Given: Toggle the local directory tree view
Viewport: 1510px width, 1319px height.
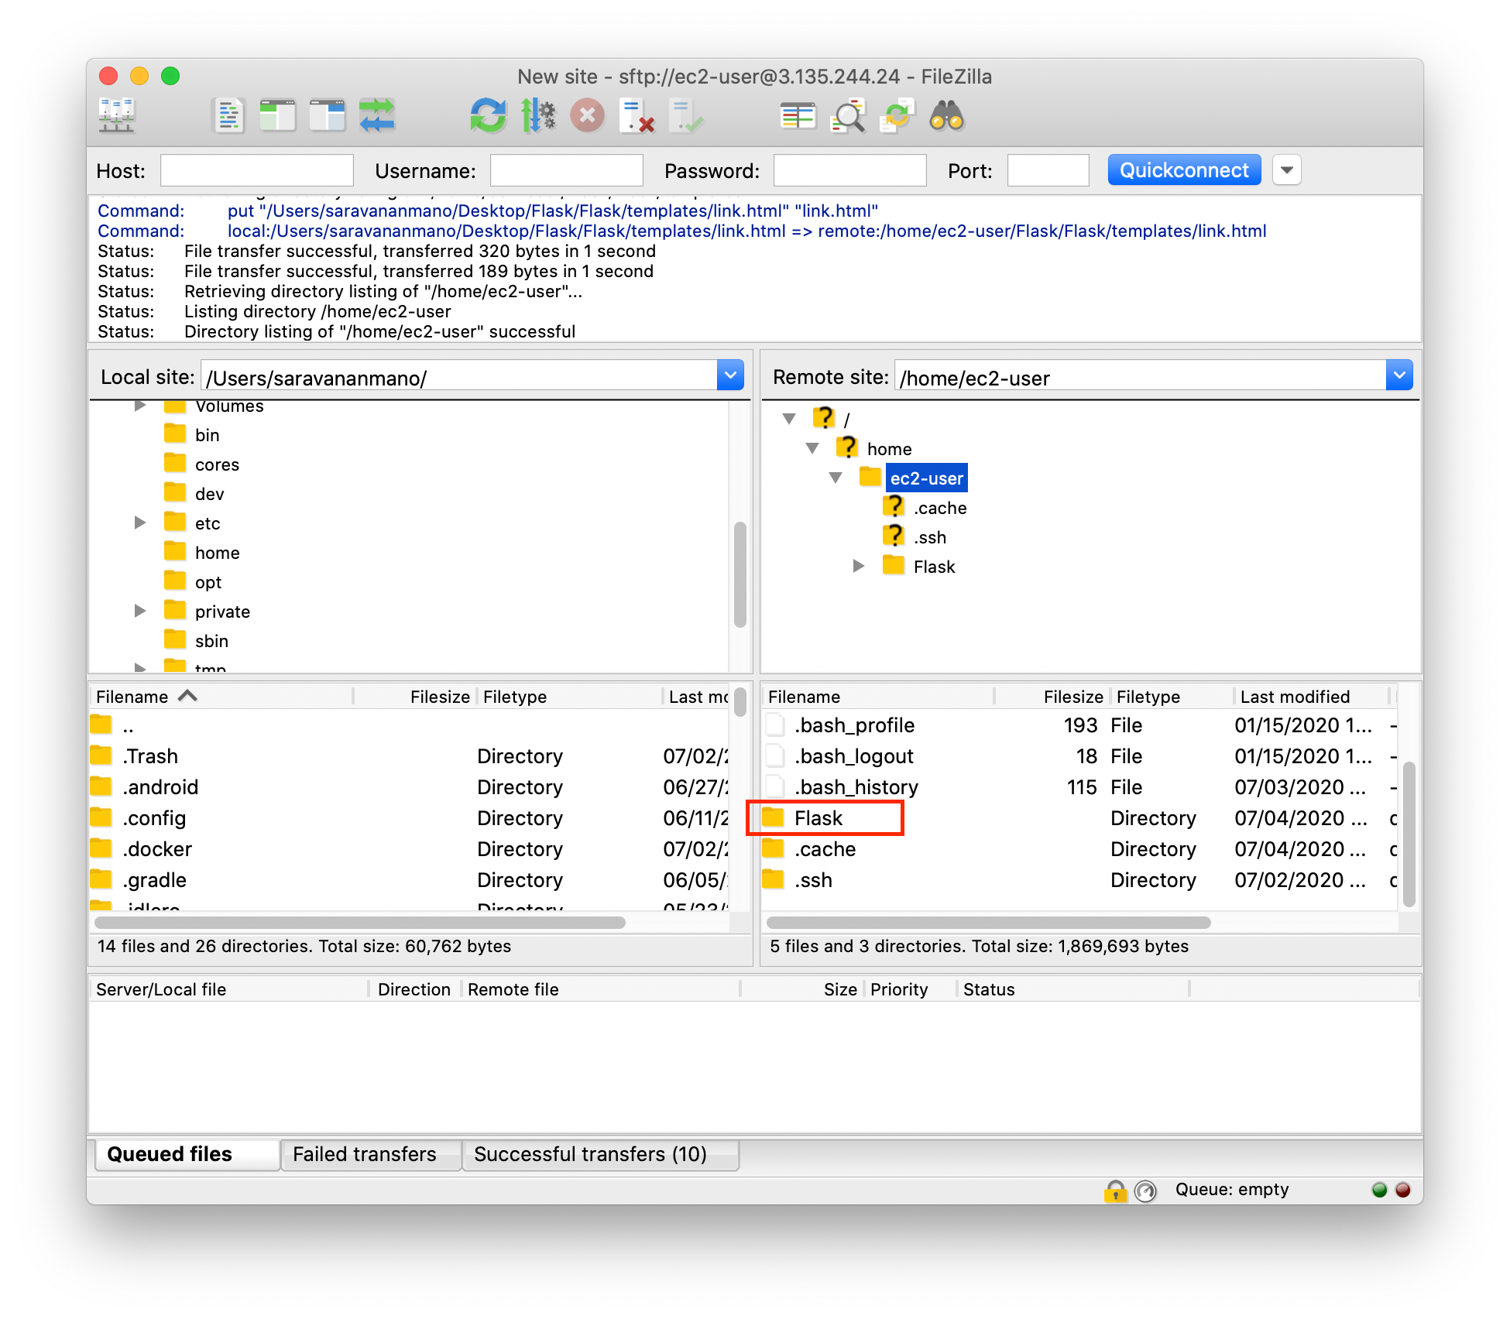Looking at the screenshot, I should 277,116.
